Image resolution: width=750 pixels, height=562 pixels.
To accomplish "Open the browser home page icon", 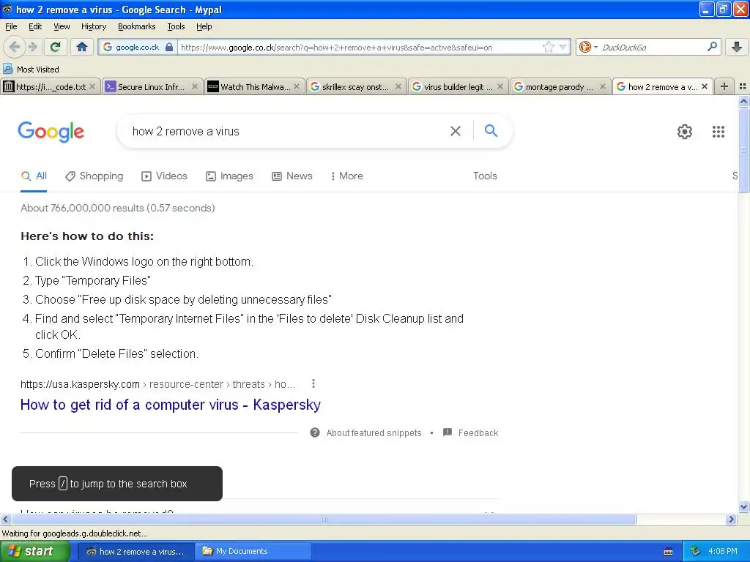I will 82,47.
